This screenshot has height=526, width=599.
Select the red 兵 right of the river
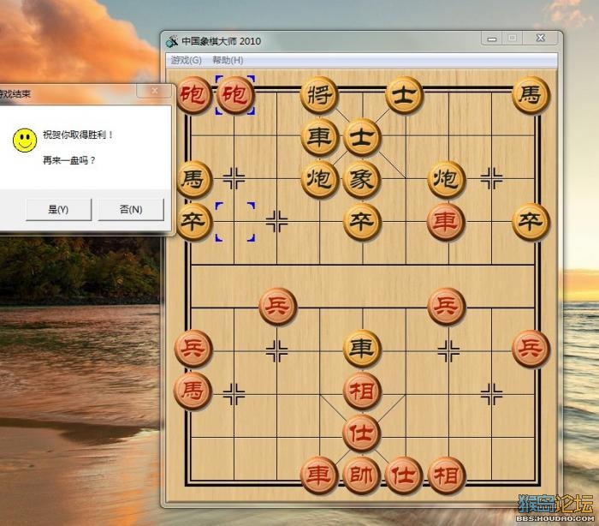[446, 307]
